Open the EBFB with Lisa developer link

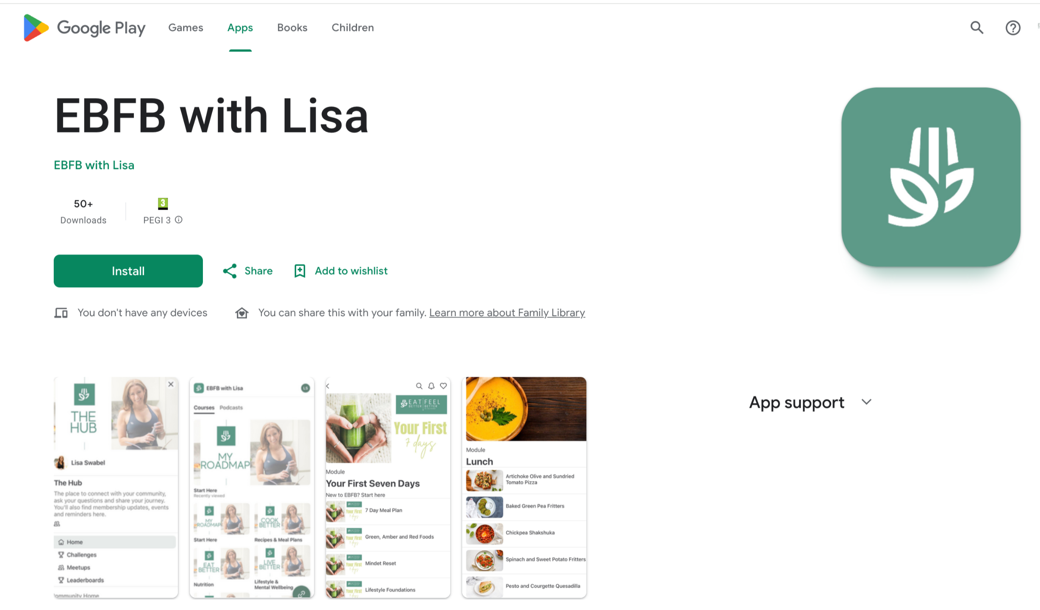pyautogui.click(x=94, y=165)
